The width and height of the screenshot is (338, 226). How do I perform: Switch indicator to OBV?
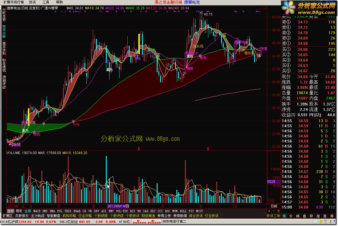[x=96, y=211]
